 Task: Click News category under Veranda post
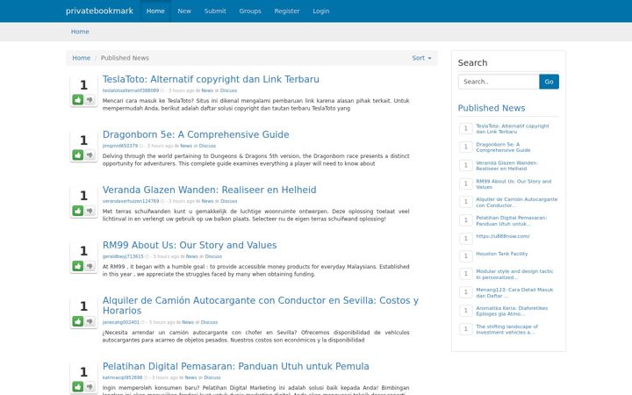pyautogui.click(x=207, y=201)
